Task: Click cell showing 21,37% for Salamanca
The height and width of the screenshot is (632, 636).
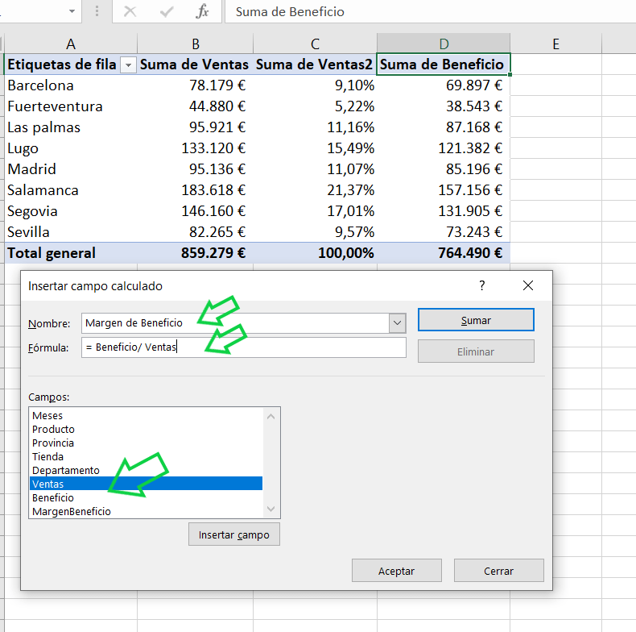Action: pyautogui.click(x=315, y=190)
